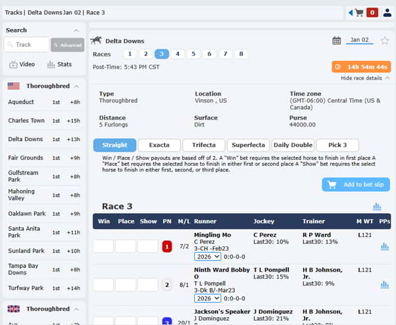Image resolution: width=396 pixels, height=325 pixels.
Task: Collapse the US Thoroughbred track list
Action: [x=77, y=86]
